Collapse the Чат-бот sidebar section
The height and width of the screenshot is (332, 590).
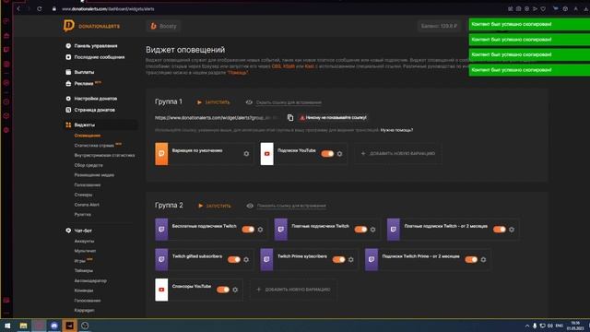tap(83, 231)
